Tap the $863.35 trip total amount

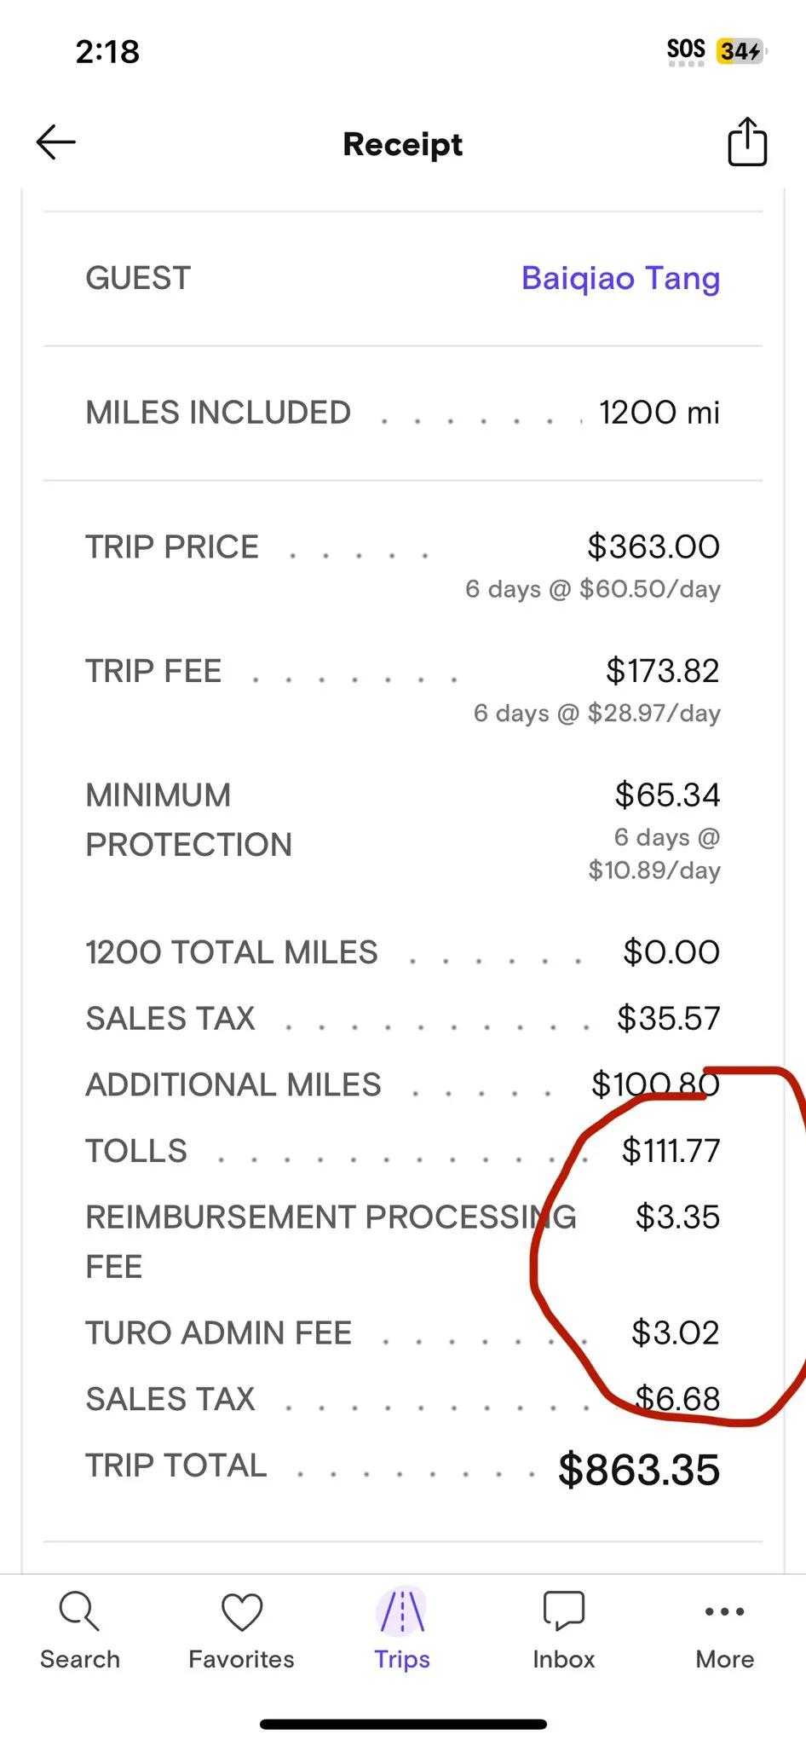tap(639, 1470)
